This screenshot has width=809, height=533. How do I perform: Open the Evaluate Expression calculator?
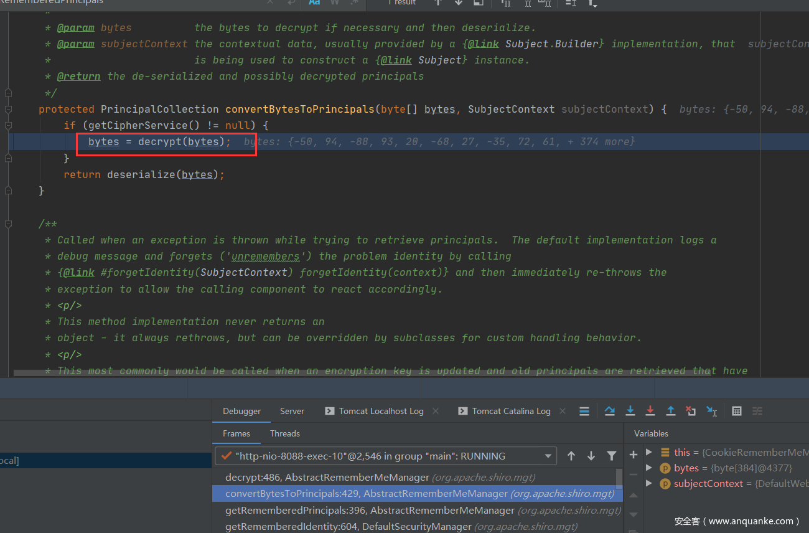tap(737, 411)
